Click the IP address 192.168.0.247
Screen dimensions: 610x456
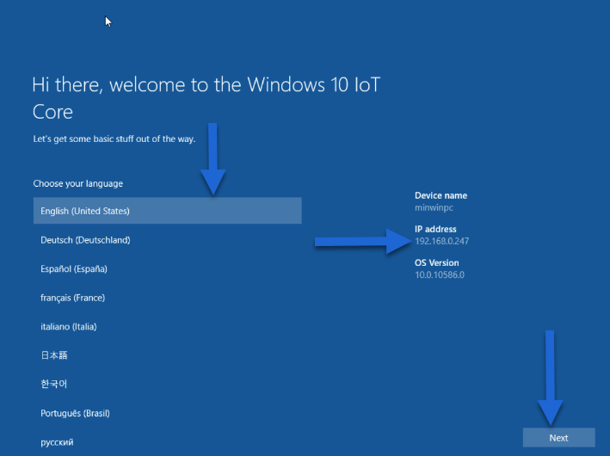click(441, 241)
